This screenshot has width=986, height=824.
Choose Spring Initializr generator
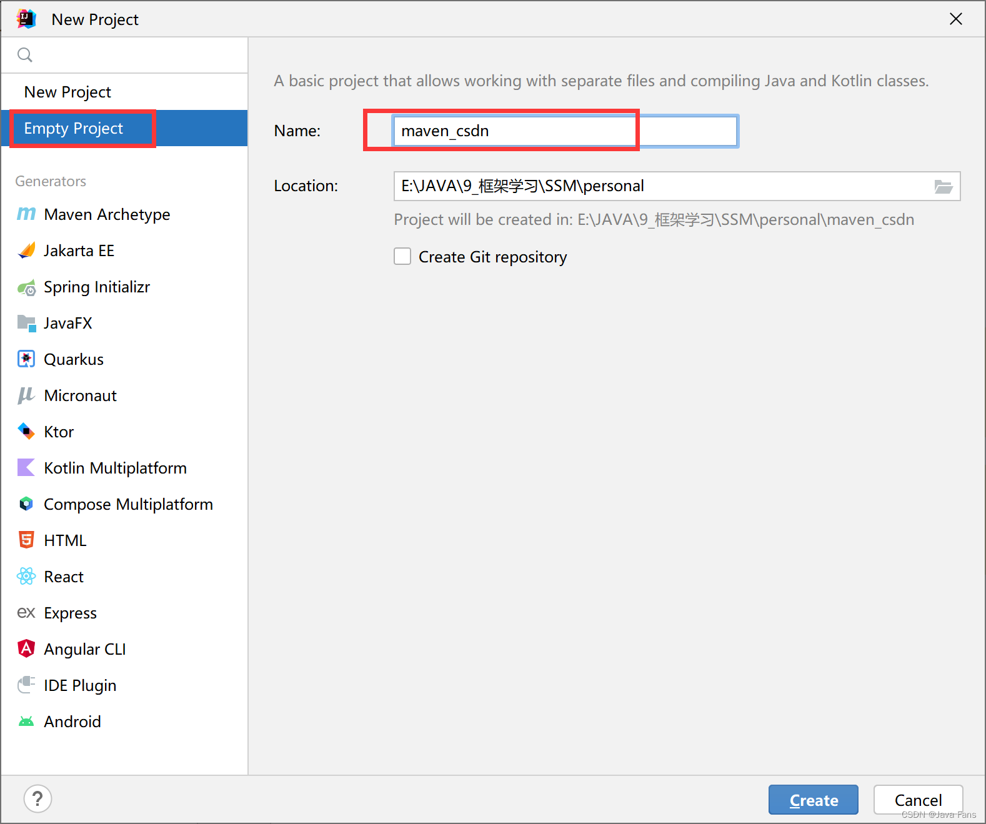coord(124,287)
